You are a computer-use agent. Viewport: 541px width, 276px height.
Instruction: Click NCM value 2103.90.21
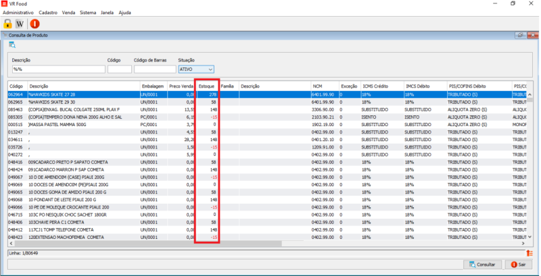pyautogui.click(x=323, y=117)
